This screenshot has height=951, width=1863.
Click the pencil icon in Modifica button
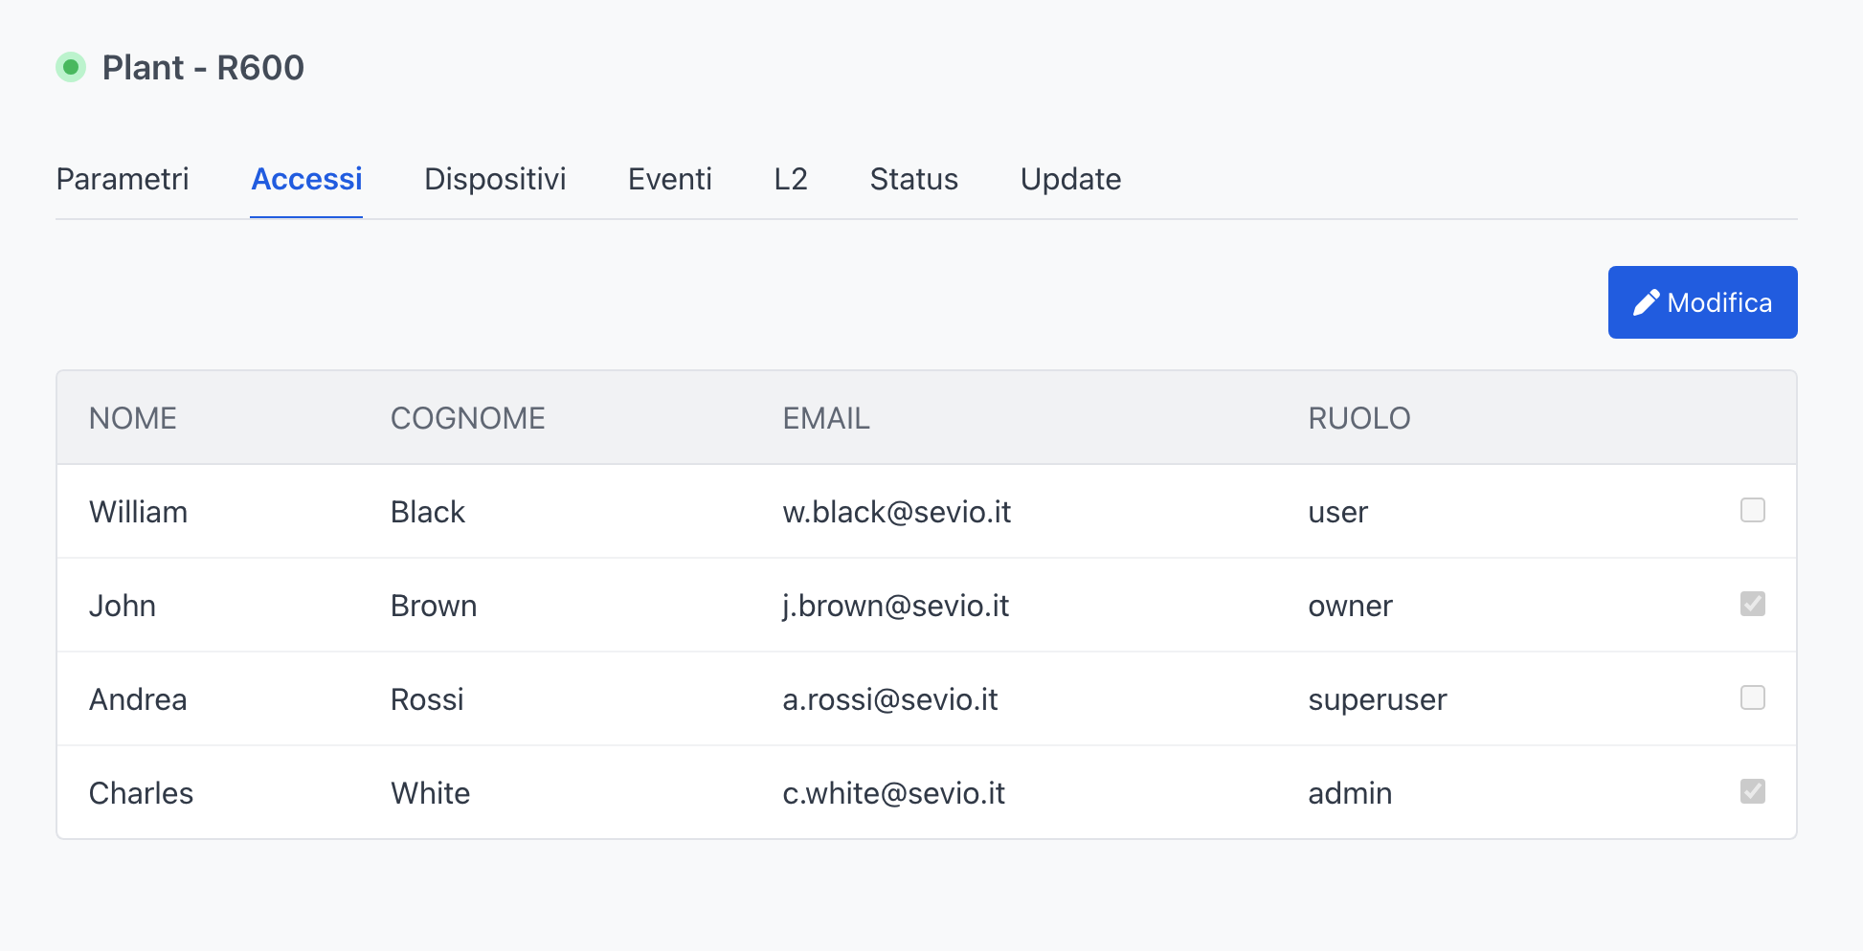[1646, 303]
